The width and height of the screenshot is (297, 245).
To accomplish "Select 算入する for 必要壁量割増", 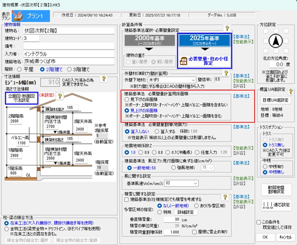I will click(x=157, y=131).
